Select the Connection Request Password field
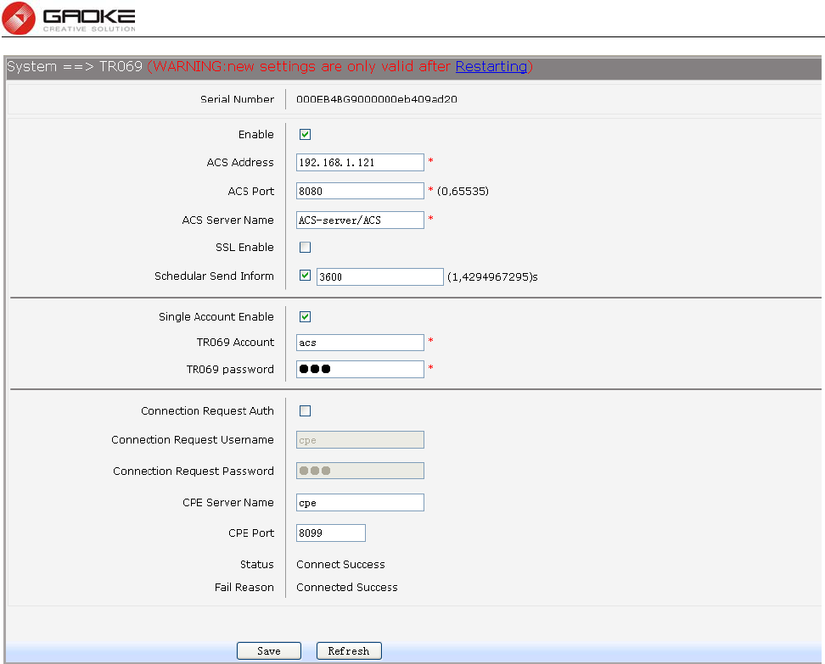825x664 pixels. tap(360, 471)
